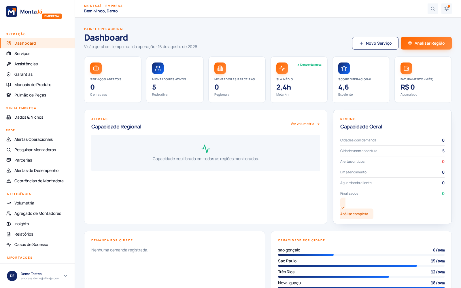Click the Sao Paulo capacity bar
Image resolution: width=461 pixels, height=288 pixels.
click(x=361, y=266)
